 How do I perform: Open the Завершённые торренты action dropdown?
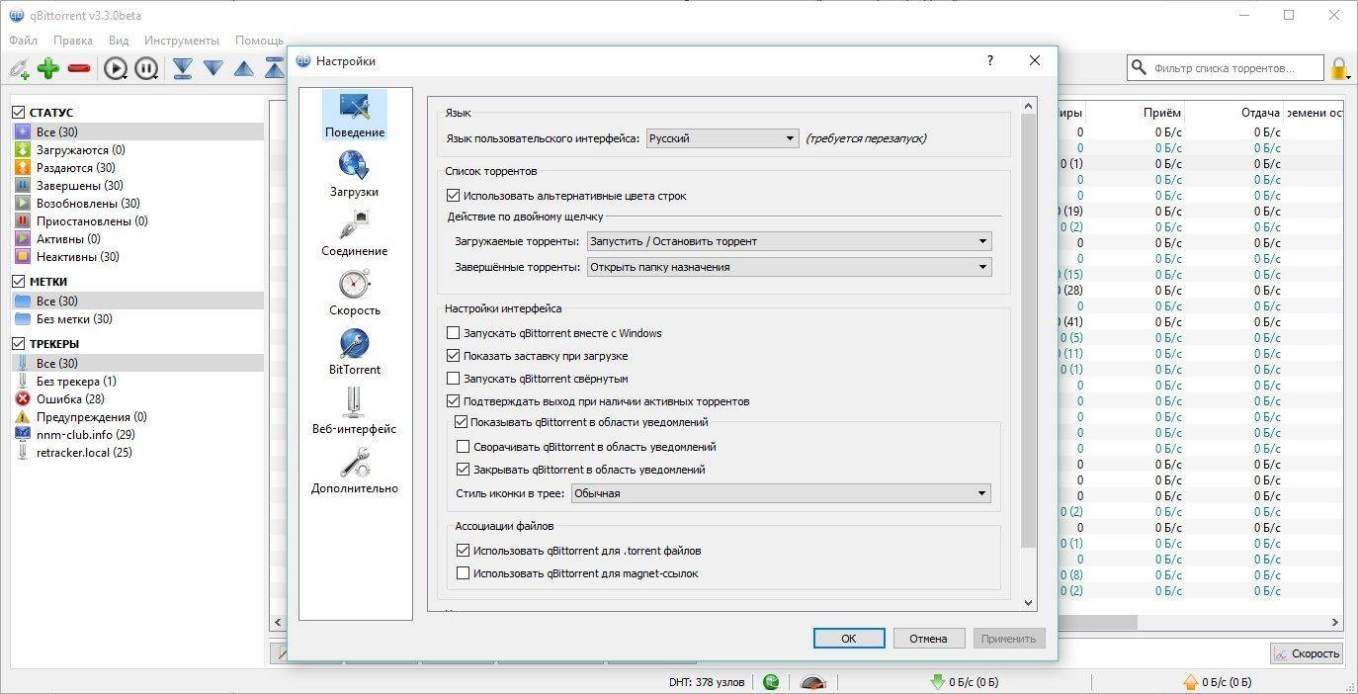(789, 267)
